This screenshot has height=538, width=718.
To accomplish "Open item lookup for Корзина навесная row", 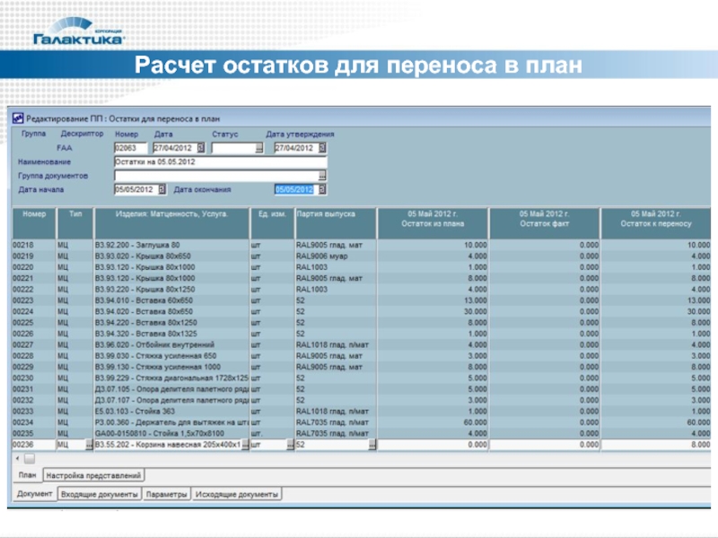I will click(x=244, y=444).
